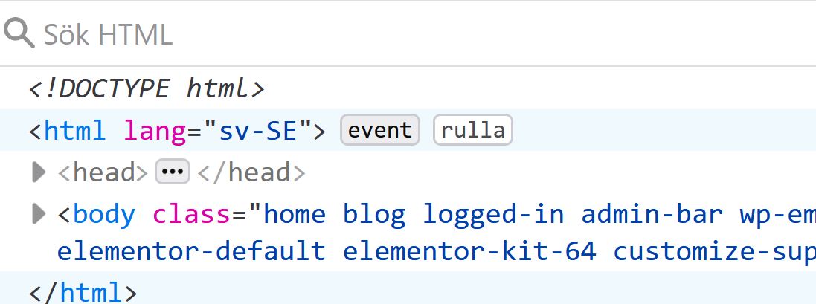
Task: Click the rulla scroll badge
Action: point(473,130)
